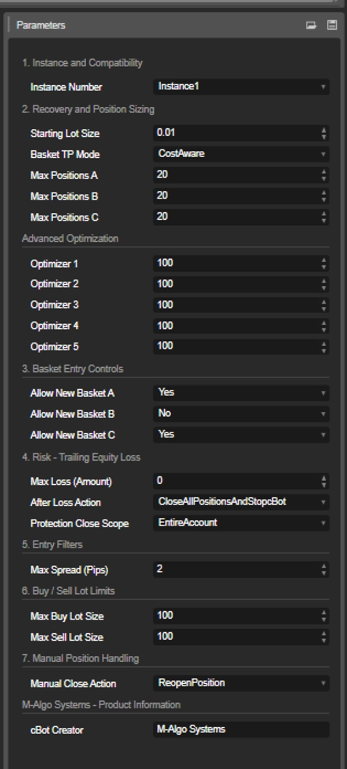Screen dimensions: 347x769
Task: Click the Max Spread (Pips) stepper arrows
Action: click(x=324, y=570)
